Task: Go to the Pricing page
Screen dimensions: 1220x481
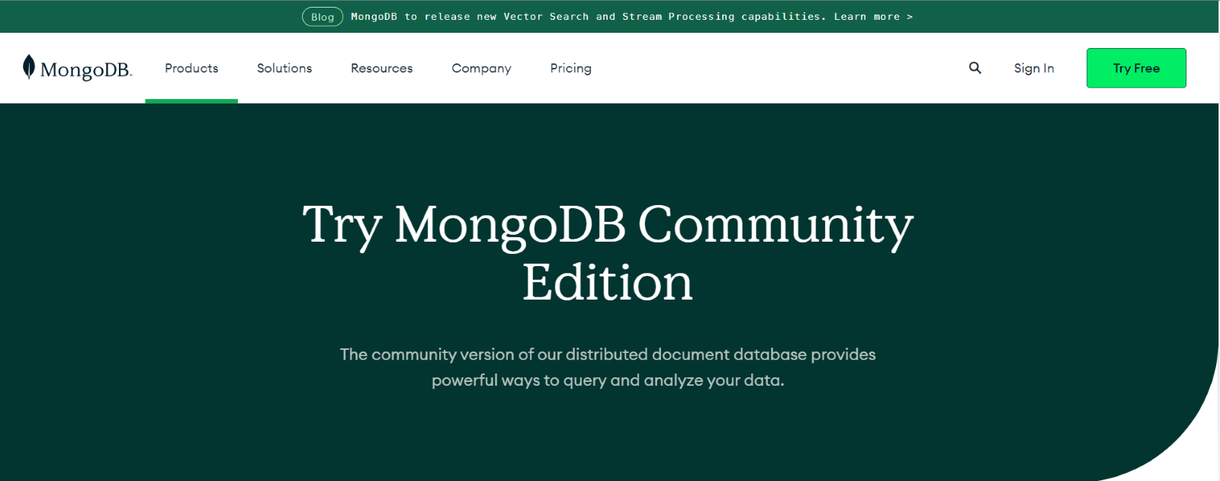Action: [570, 68]
